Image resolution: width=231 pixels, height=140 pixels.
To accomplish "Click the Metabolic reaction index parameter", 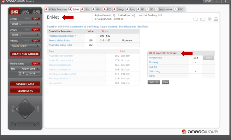I will [62, 36].
